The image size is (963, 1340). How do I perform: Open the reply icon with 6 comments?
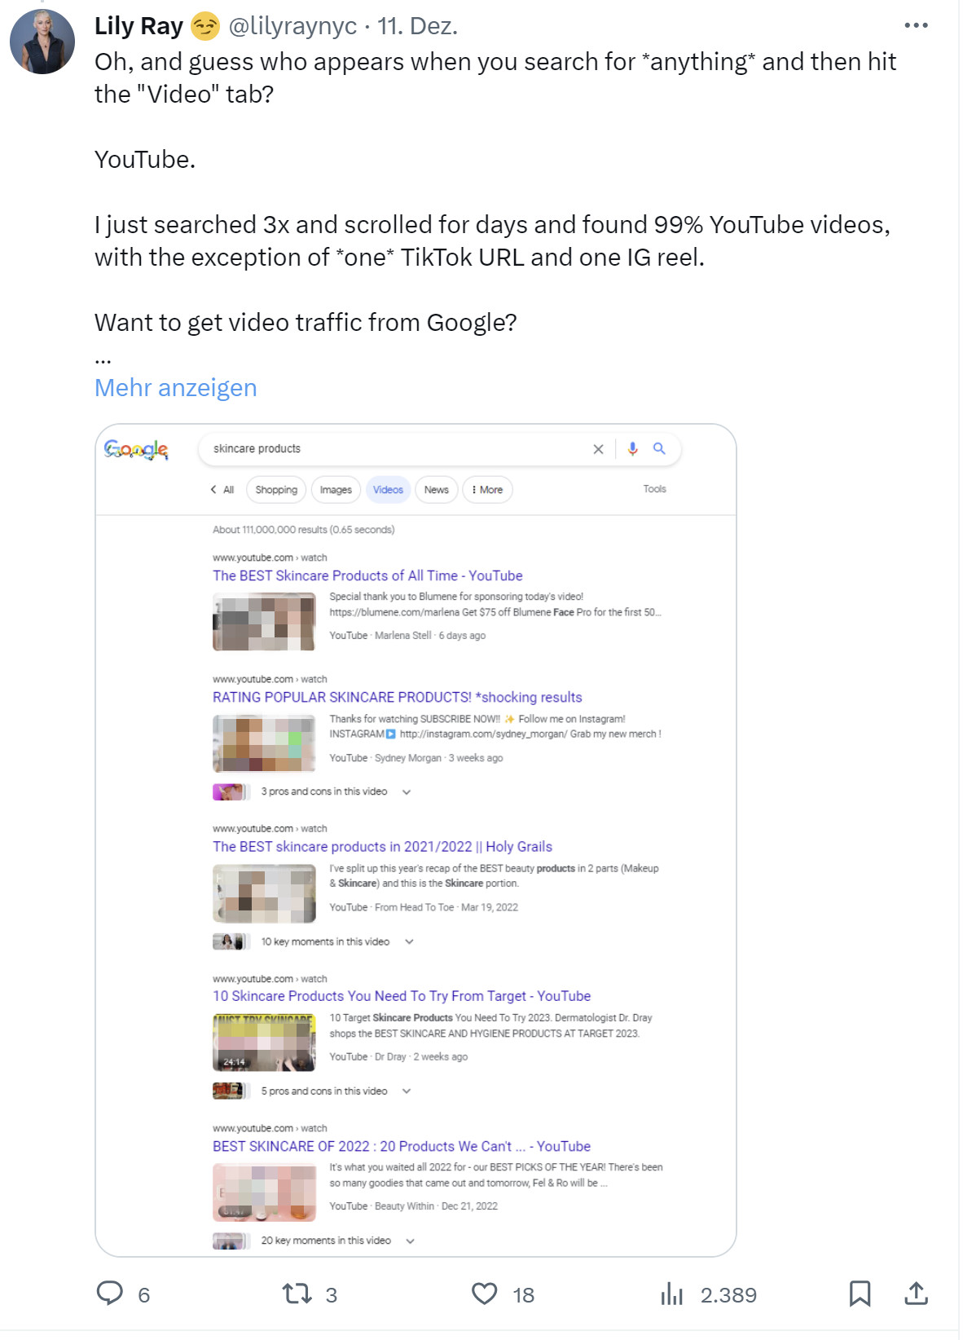pos(110,1294)
